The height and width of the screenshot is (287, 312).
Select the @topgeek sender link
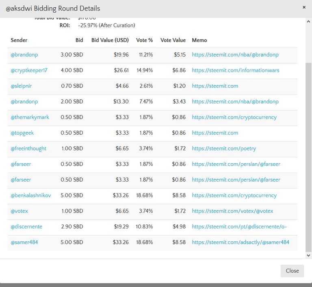(x=23, y=133)
